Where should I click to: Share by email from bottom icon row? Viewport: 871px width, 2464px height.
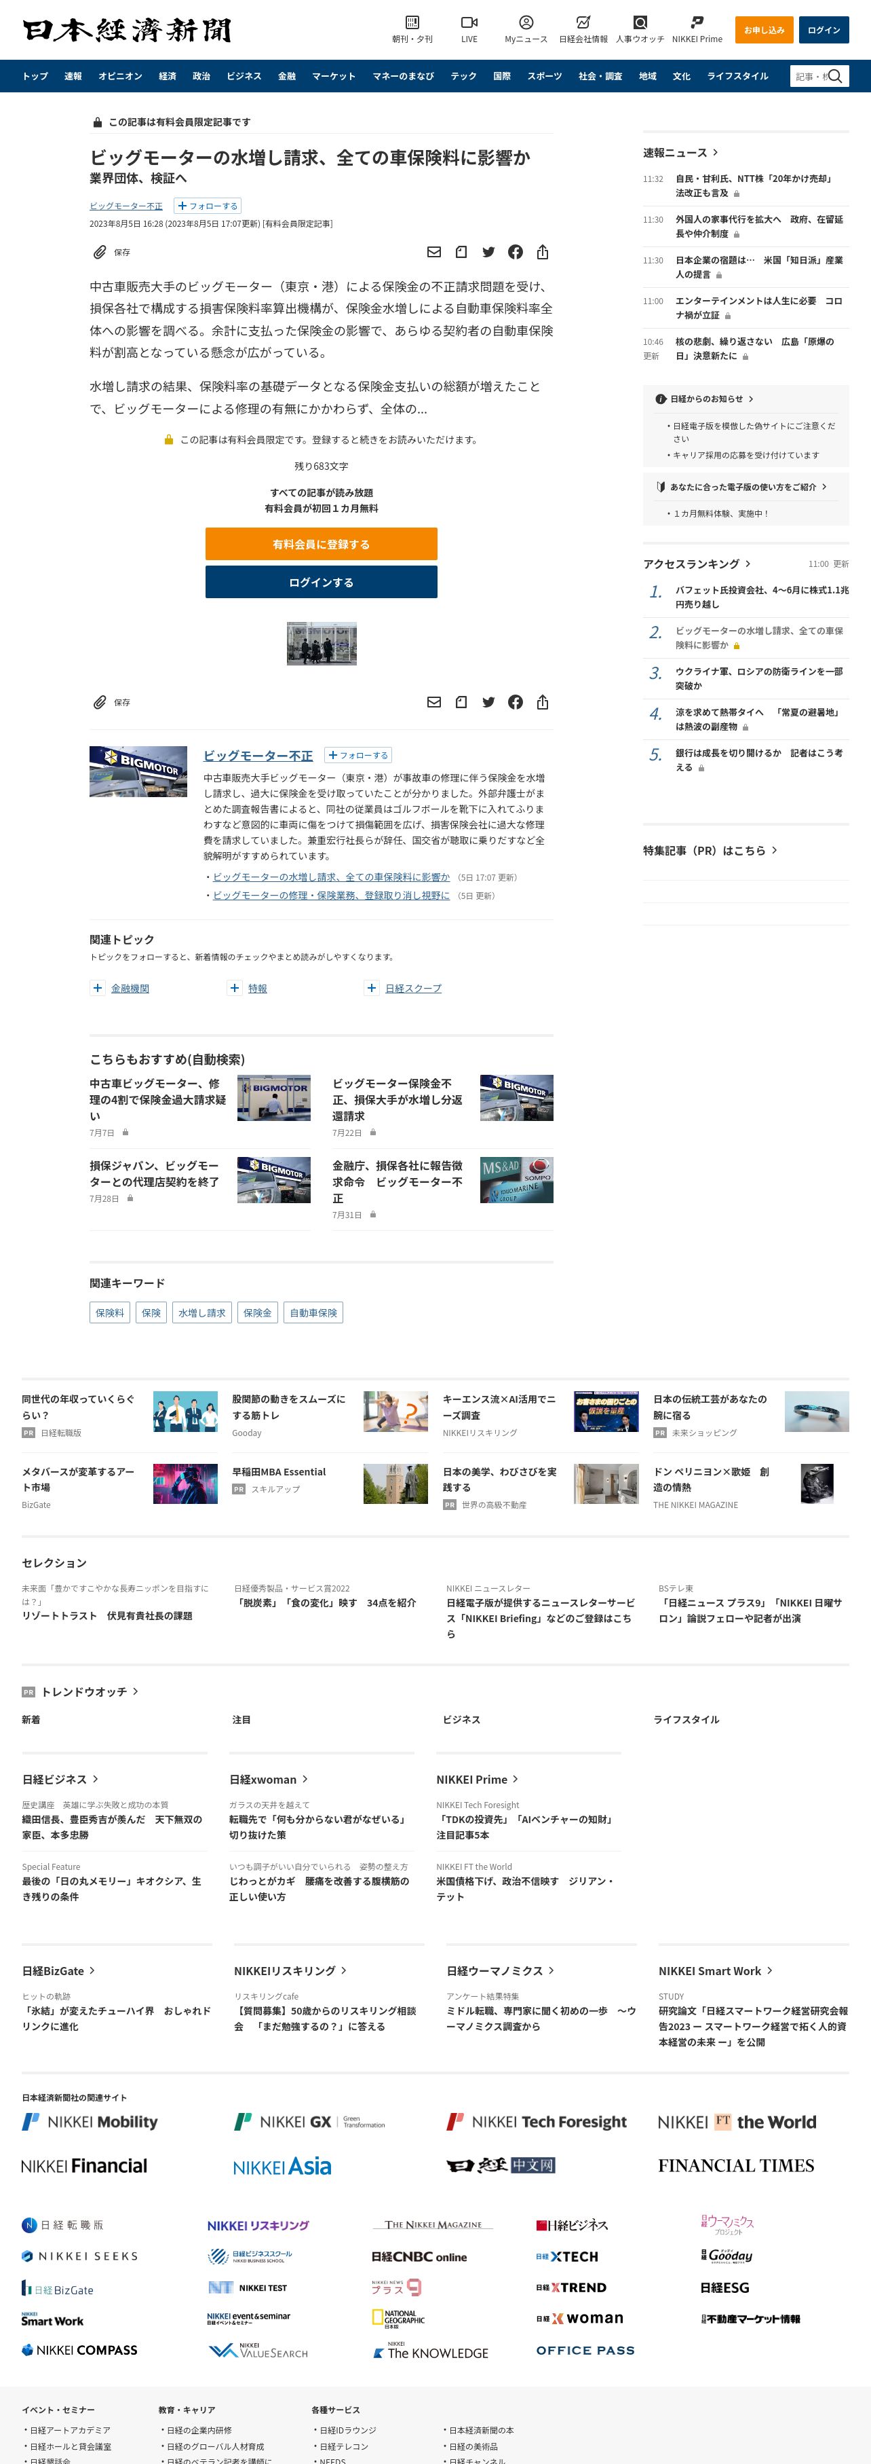pos(434,702)
